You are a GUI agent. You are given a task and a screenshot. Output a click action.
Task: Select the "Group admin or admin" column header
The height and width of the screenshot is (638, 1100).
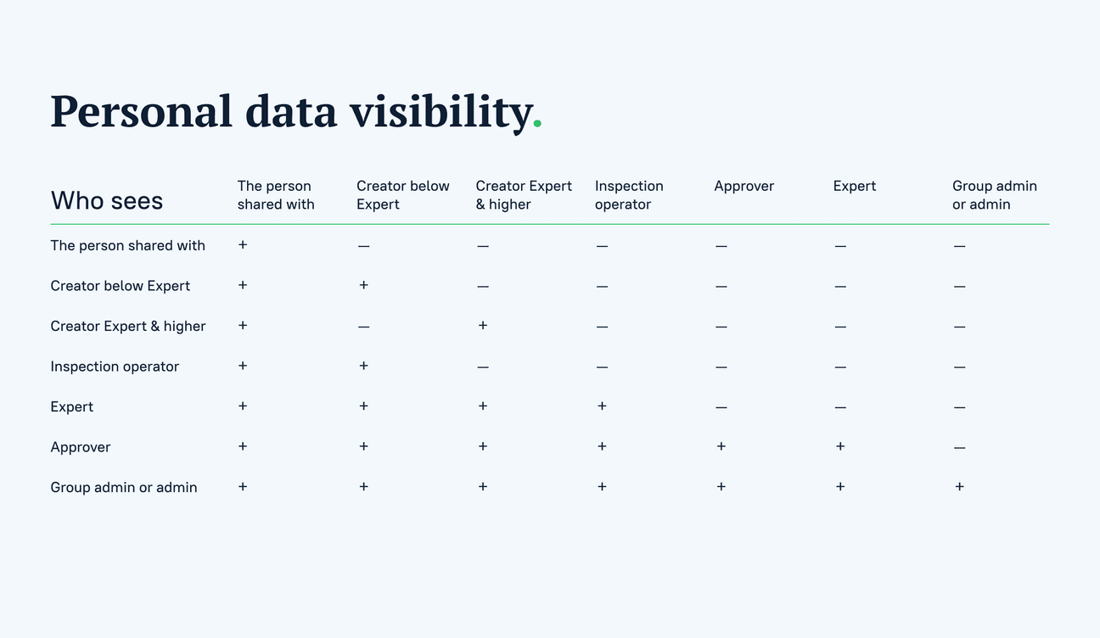click(x=994, y=195)
